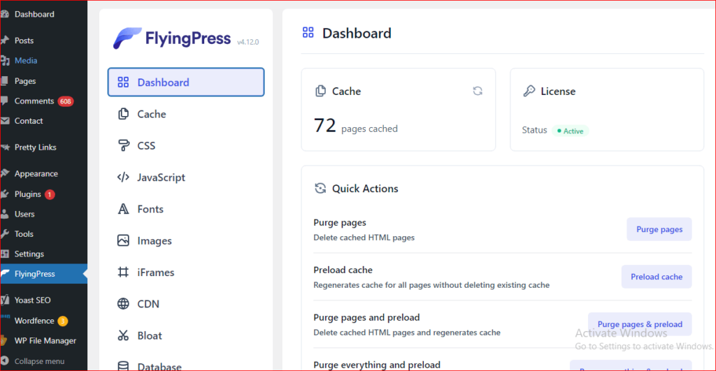Click the iFrames frame icon
716x371 pixels.
pyautogui.click(x=123, y=272)
